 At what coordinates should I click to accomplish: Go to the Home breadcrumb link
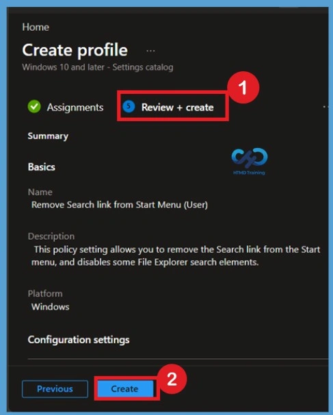pos(36,27)
